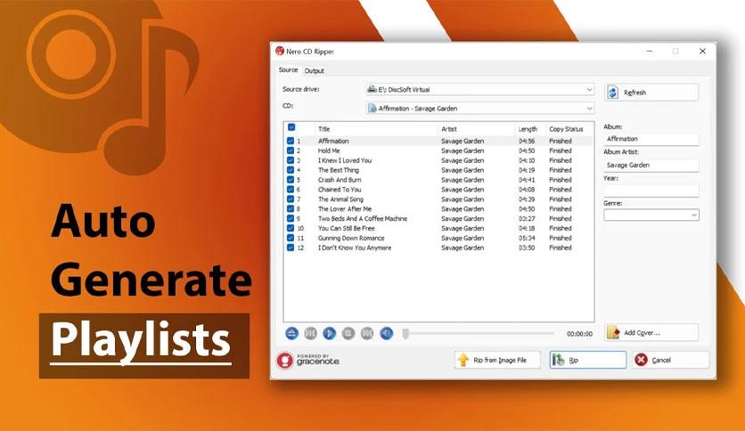The width and height of the screenshot is (745, 431).
Task: Click into the Album Artist text field
Action: (x=651, y=165)
